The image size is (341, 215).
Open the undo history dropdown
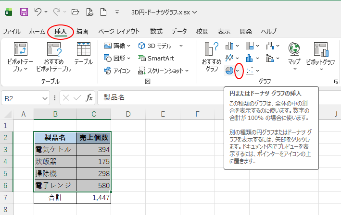pyautogui.click(x=46, y=12)
